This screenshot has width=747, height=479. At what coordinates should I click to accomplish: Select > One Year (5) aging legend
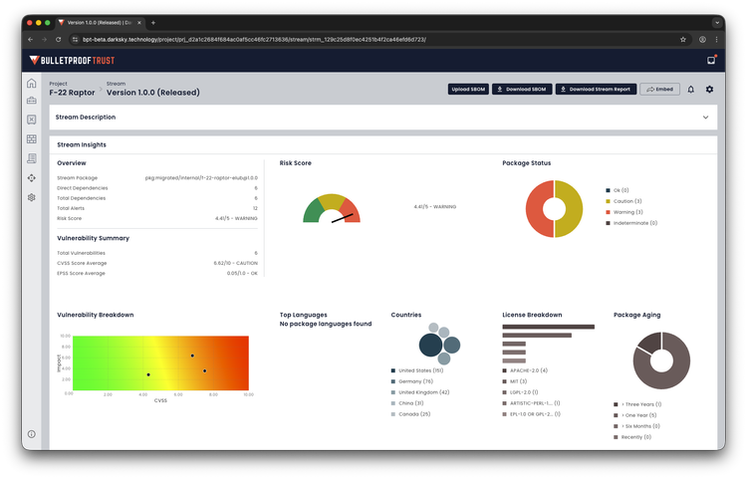click(x=635, y=415)
